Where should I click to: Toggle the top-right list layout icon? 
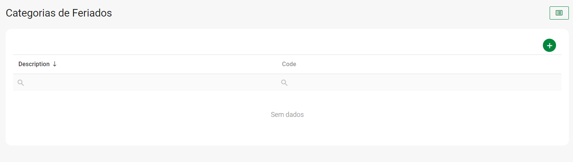pos(559,13)
